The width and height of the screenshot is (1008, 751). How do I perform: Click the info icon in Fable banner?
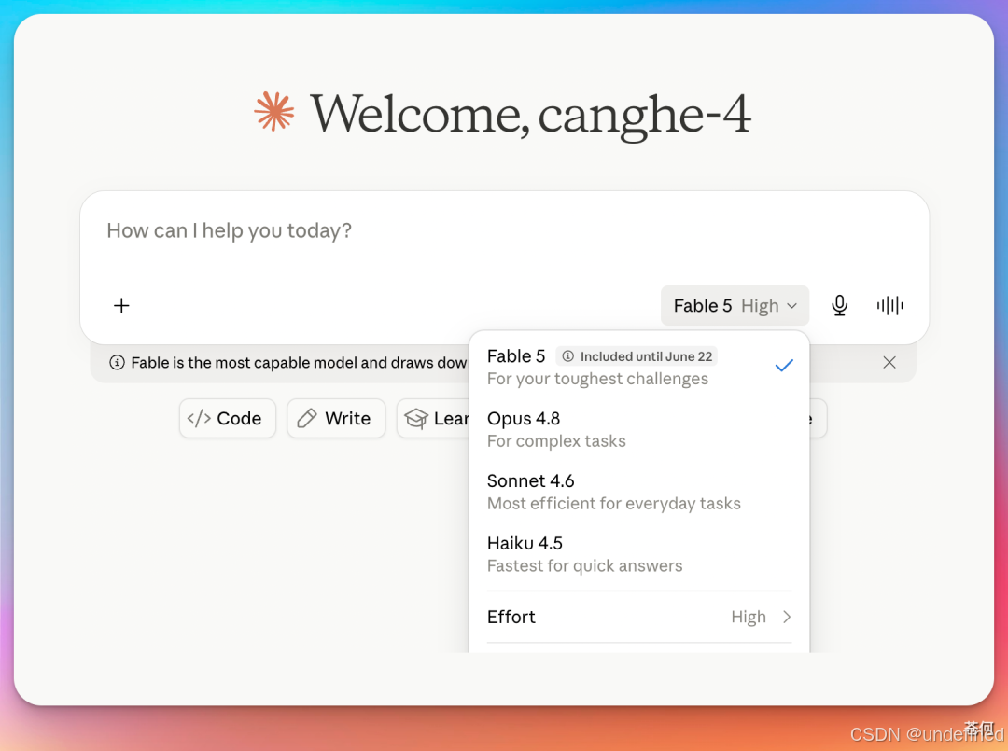tap(117, 362)
